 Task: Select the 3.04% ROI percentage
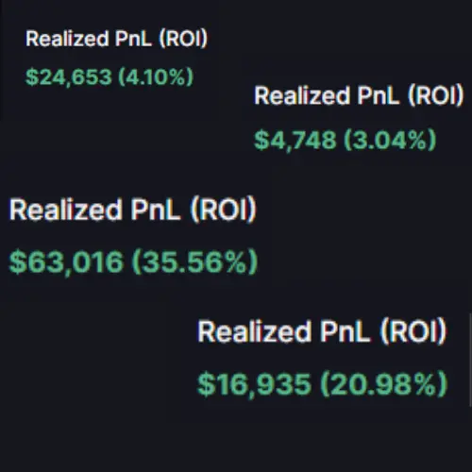coord(390,140)
